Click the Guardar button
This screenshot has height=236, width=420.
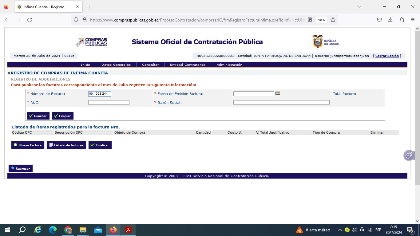[38, 116]
